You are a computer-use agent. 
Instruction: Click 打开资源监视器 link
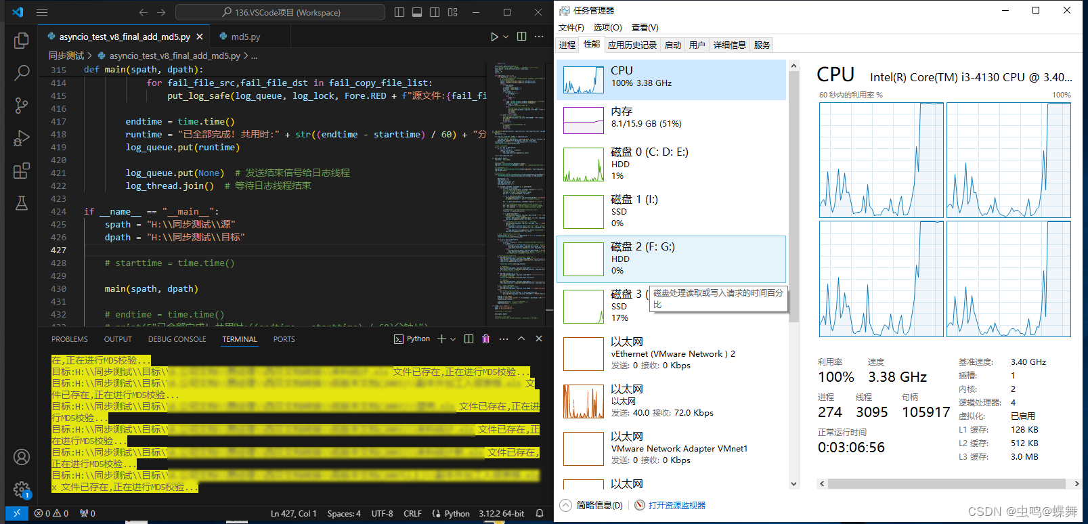click(x=676, y=505)
